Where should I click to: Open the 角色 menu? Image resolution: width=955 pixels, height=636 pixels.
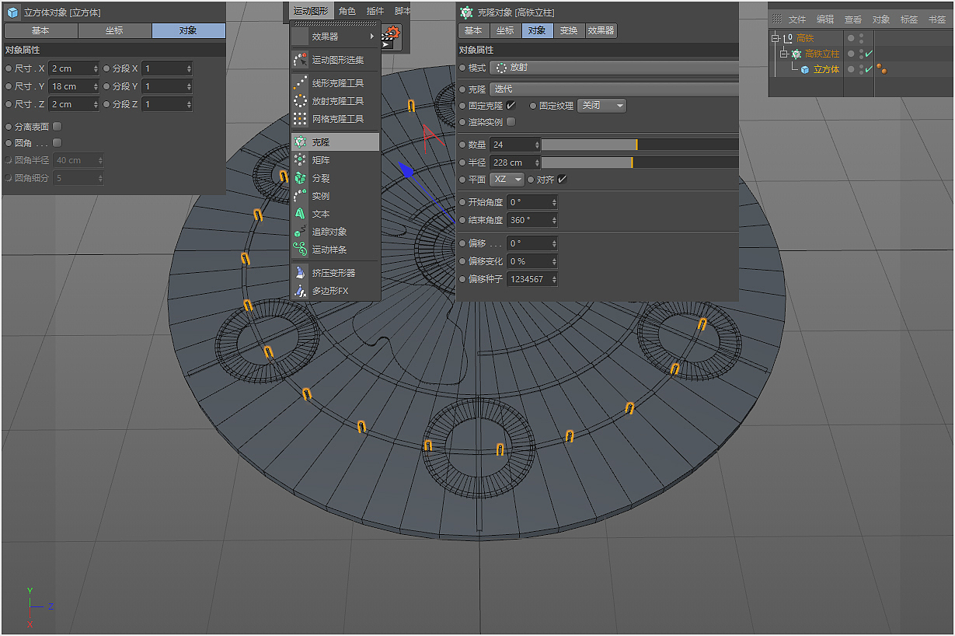[347, 12]
